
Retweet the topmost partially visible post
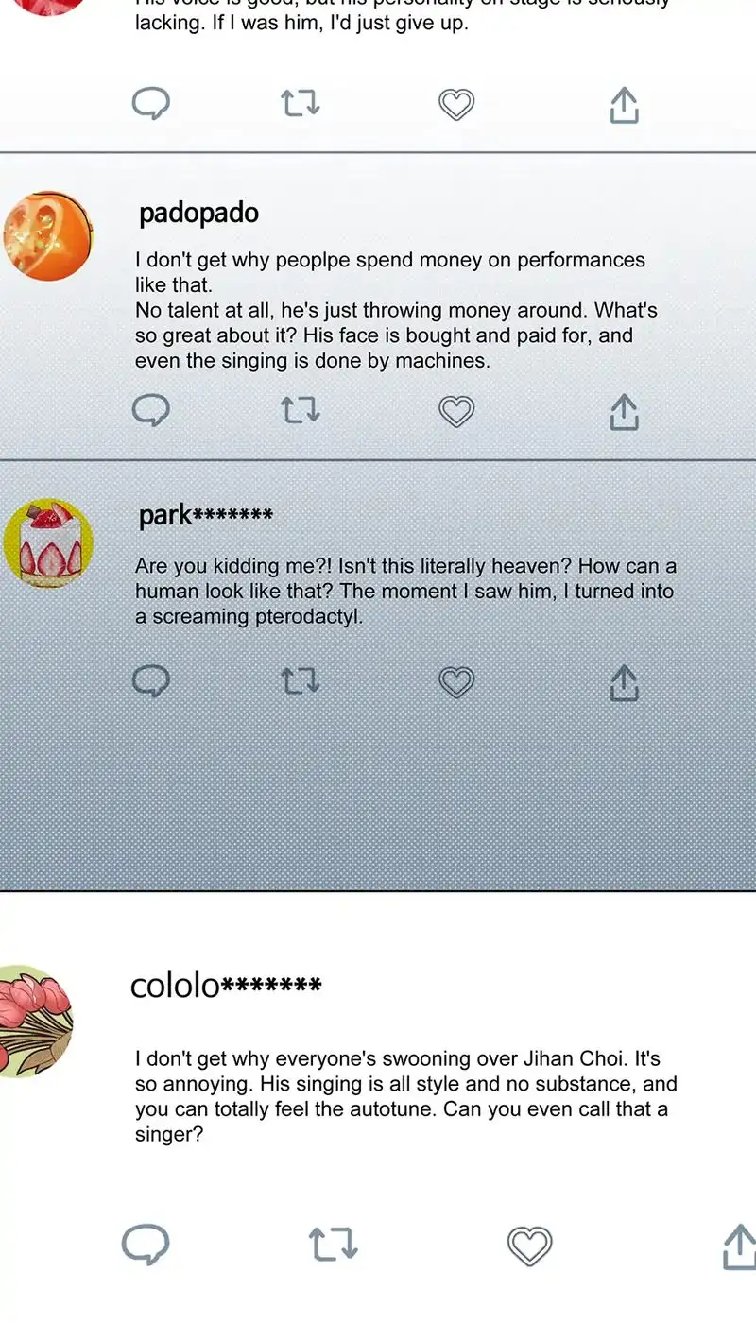point(301,104)
